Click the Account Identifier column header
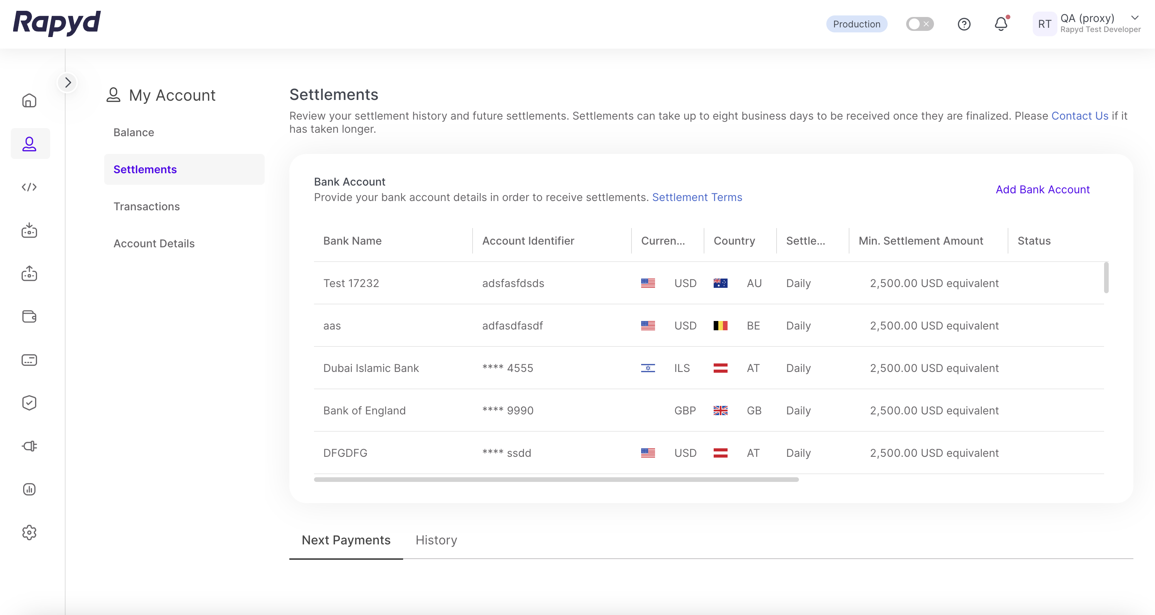Screen dimensions: 1155x615 [x=528, y=241]
